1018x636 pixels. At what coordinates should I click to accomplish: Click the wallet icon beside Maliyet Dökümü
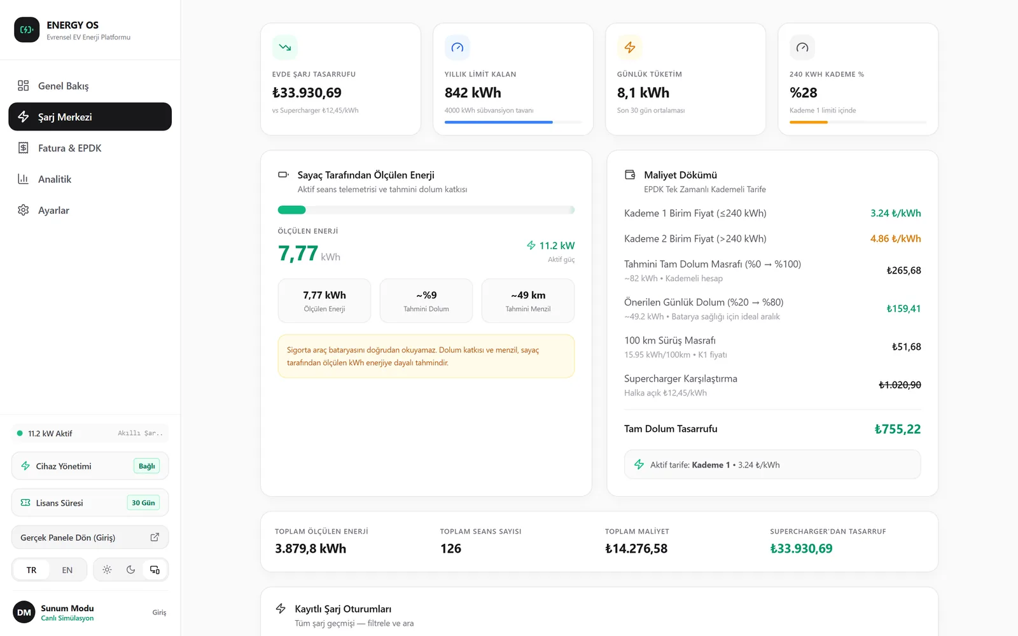(630, 175)
